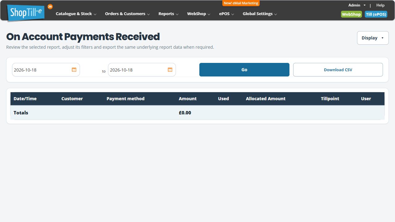Screen dimensions: 395x222
Task: Click the User column header
Action: [x=366, y=99]
